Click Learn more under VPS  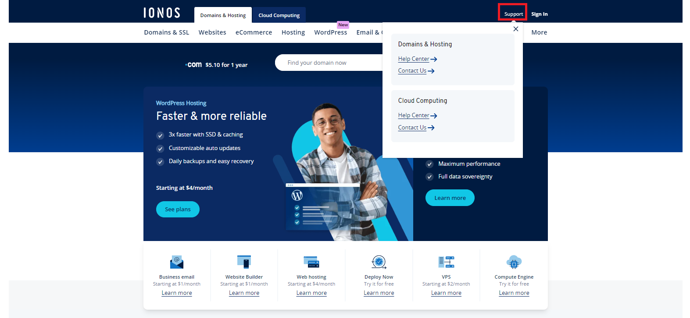click(x=446, y=293)
